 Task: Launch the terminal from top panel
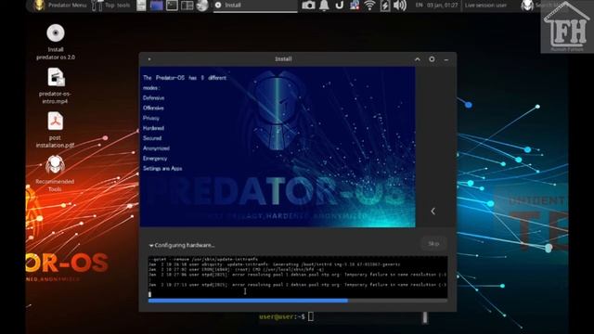[x=172, y=6]
